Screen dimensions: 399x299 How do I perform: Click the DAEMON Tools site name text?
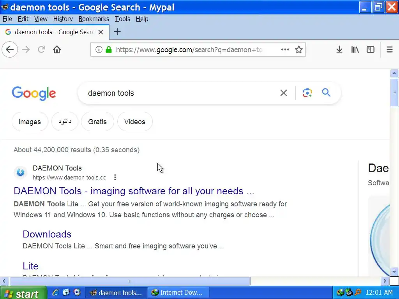point(57,168)
